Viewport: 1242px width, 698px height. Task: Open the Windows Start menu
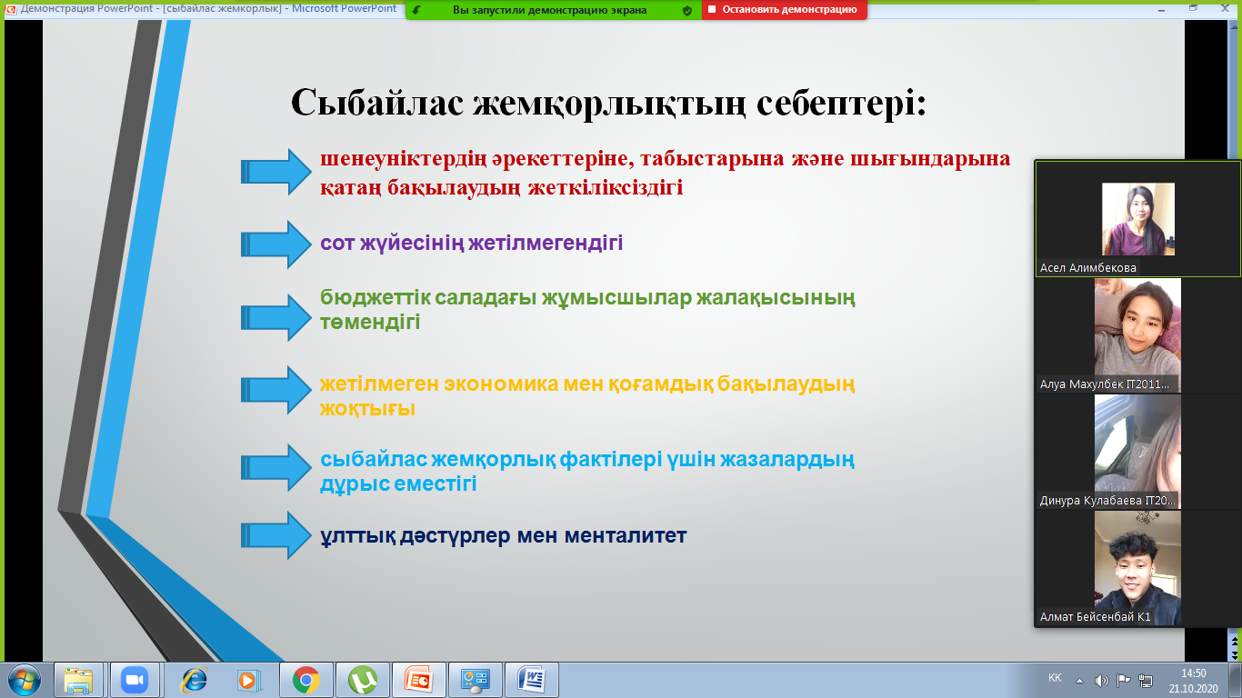click(x=24, y=679)
